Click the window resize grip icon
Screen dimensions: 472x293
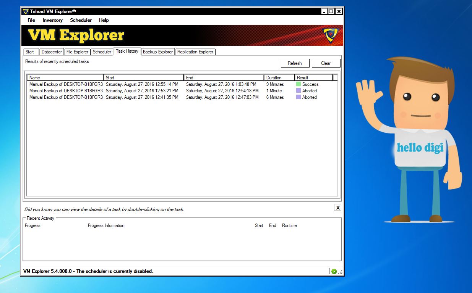tap(340, 272)
